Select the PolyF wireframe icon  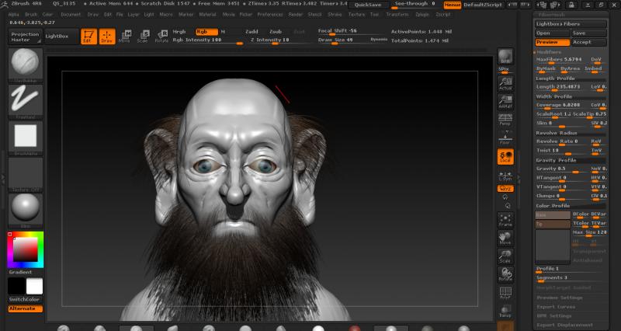coord(505,291)
